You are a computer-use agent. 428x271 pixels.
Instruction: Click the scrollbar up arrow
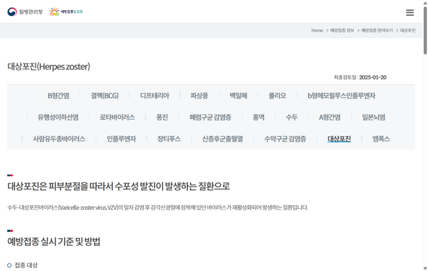[425, 3]
